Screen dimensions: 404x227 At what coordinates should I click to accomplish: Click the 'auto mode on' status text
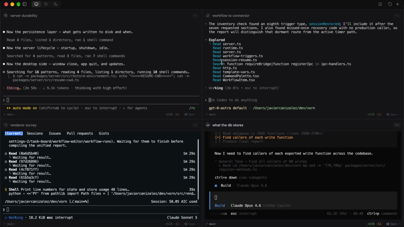25,108
